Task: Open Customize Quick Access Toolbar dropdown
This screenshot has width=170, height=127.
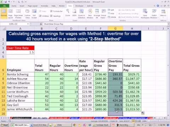Action: [x=26, y=2]
